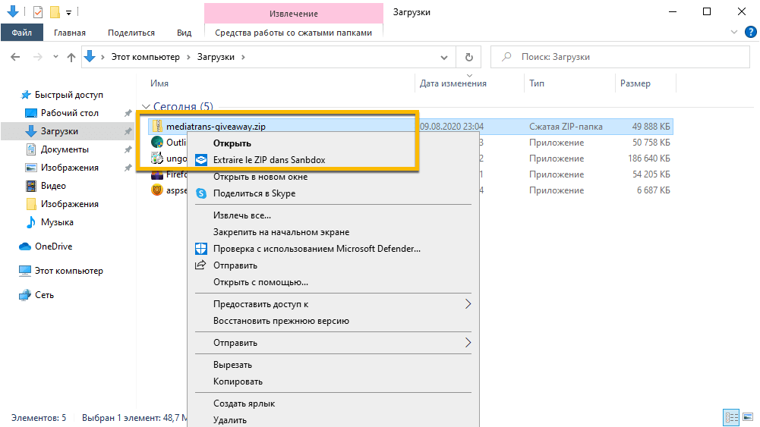The height and width of the screenshot is (427, 760).
Task: Click the Back navigation arrow
Action: click(15, 57)
